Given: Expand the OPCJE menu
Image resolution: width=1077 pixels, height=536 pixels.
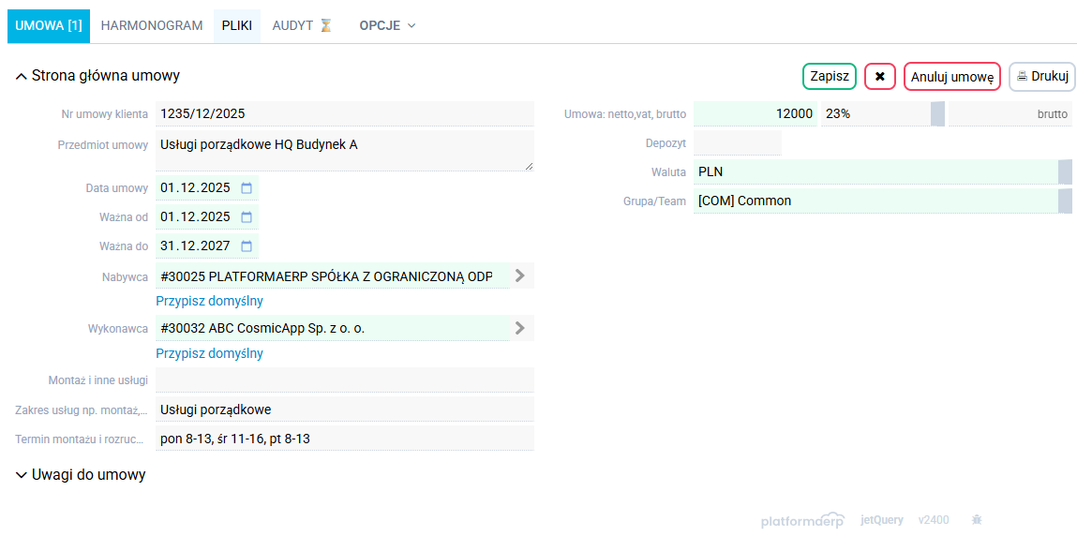Looking at the screenshot, I should pyautogui.click(x=387, y=26).
